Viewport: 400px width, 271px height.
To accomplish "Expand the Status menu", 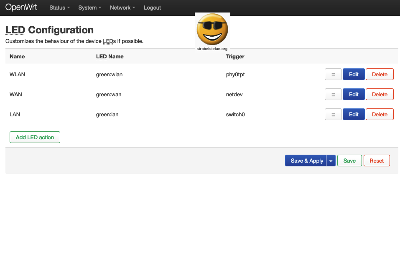I will (59, 8).
